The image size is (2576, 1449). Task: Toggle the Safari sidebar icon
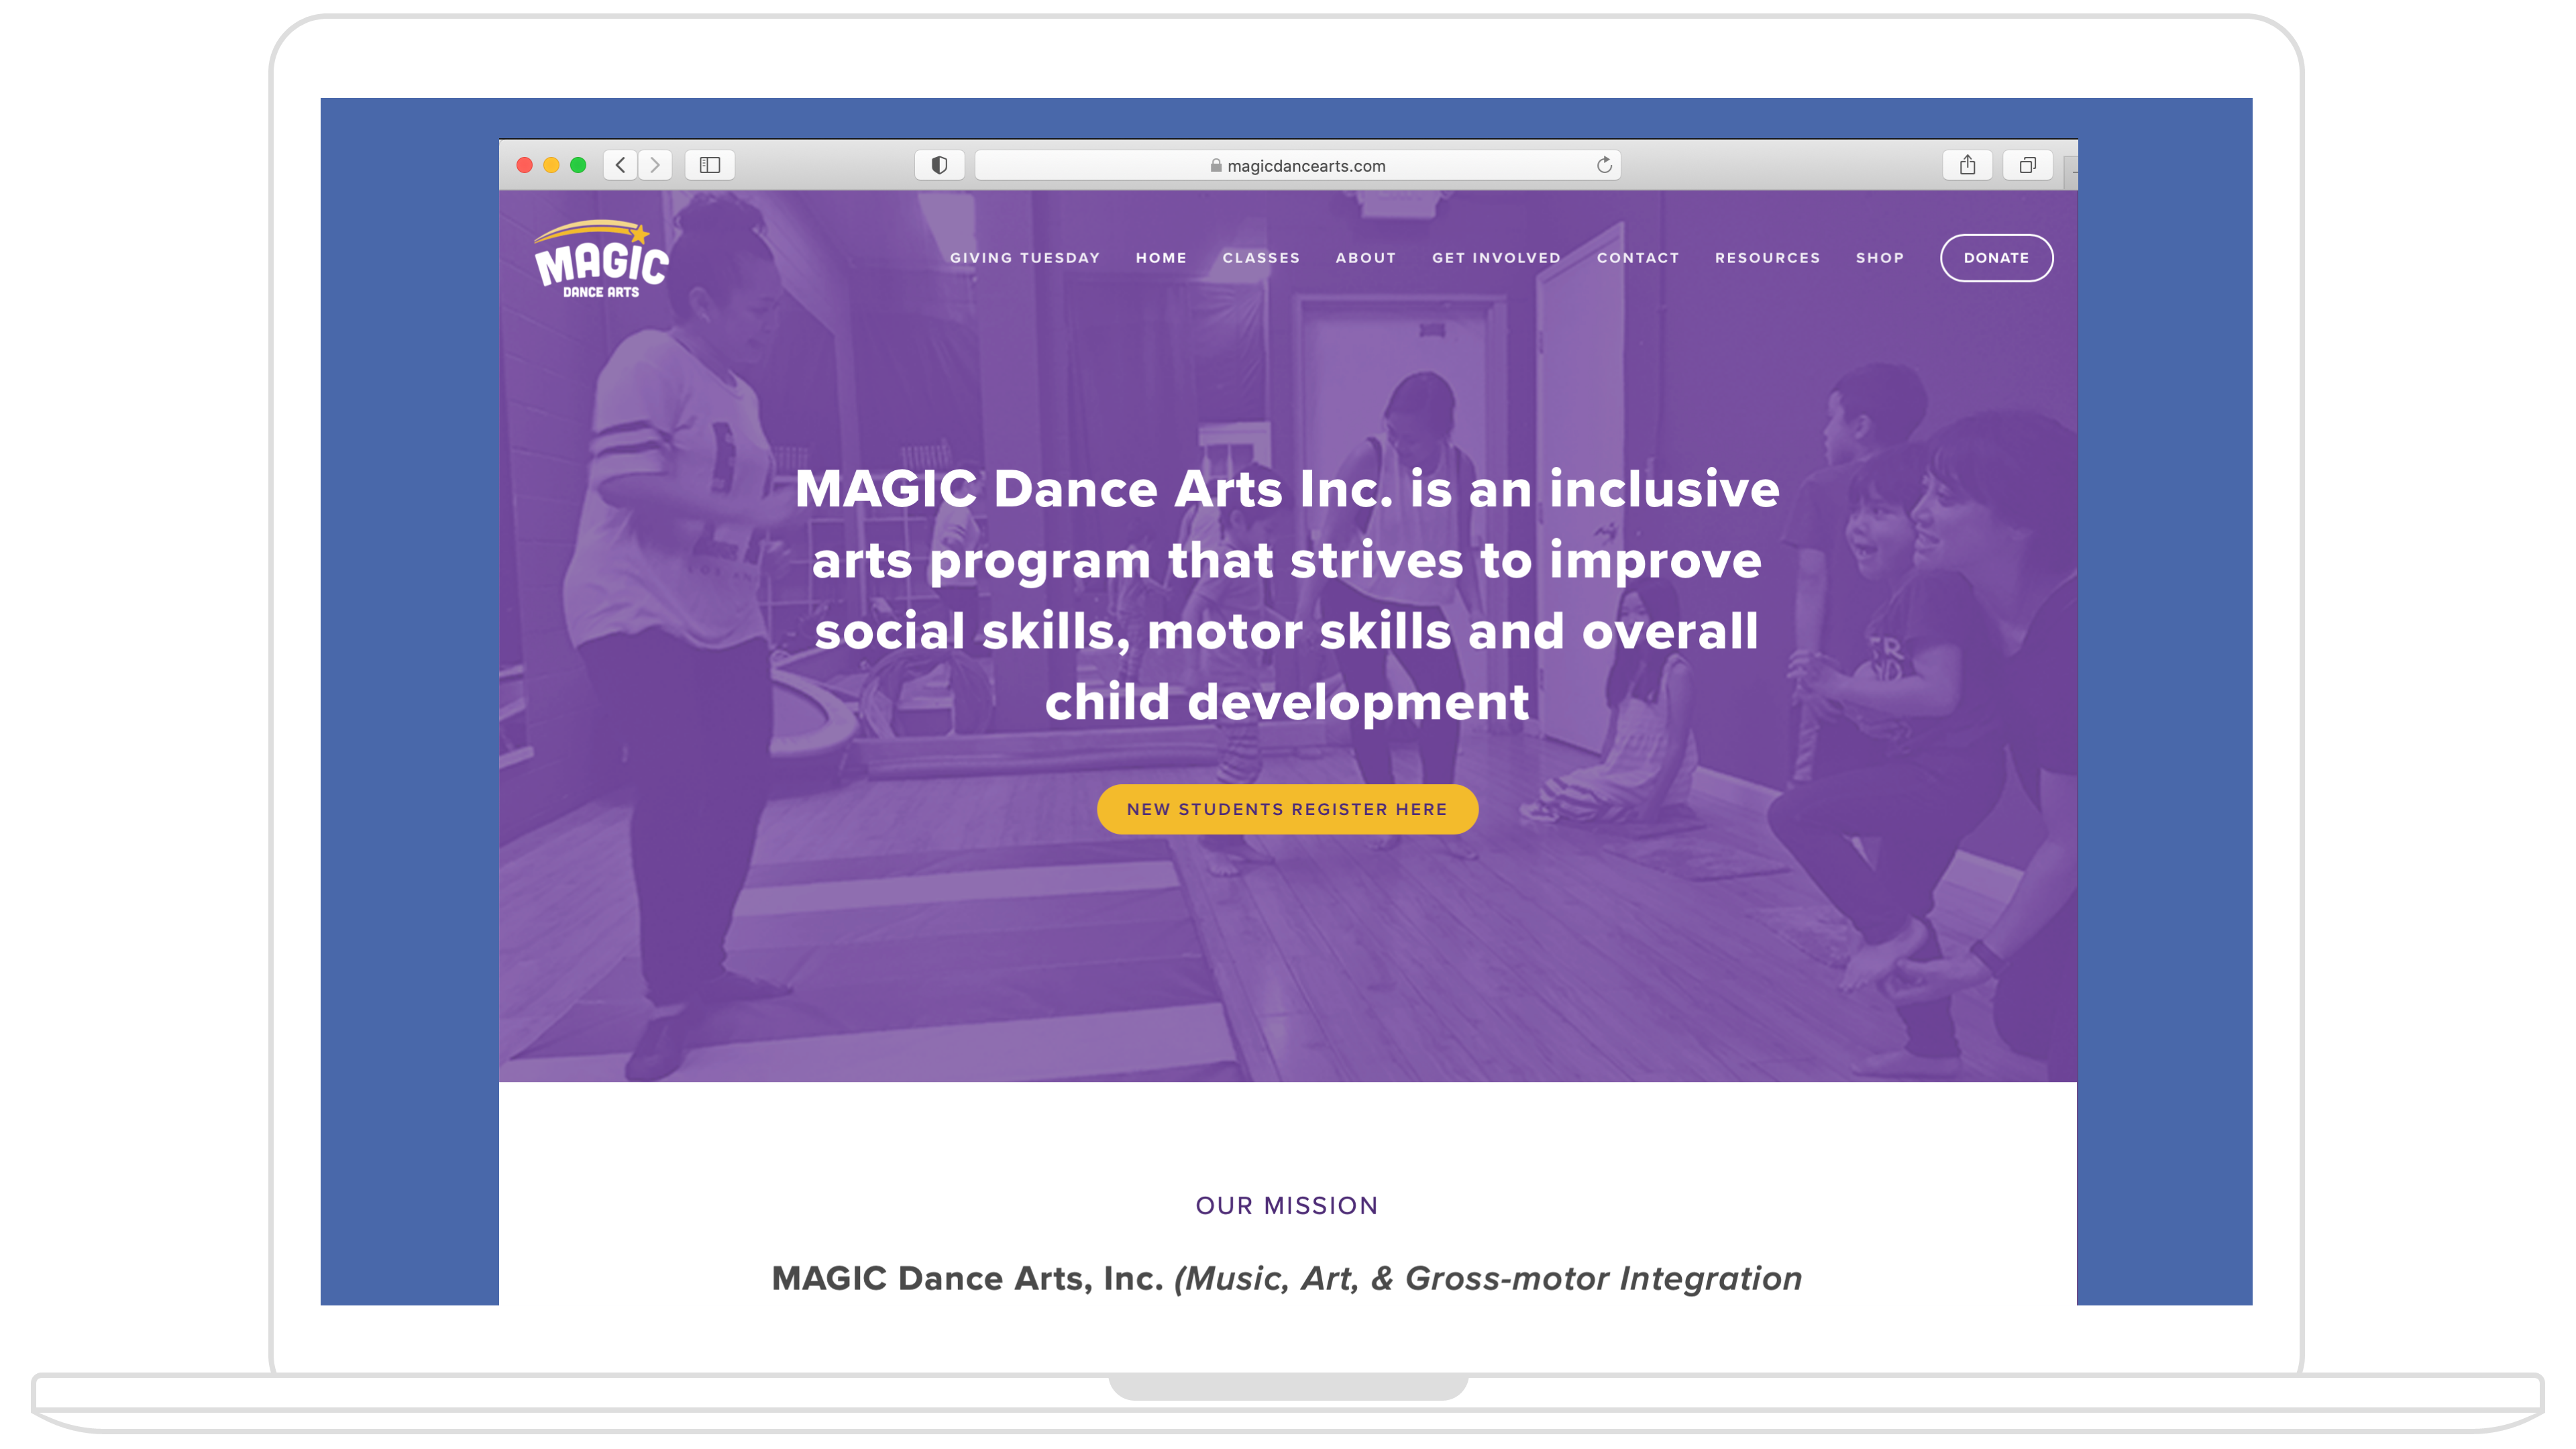point(710,165)
